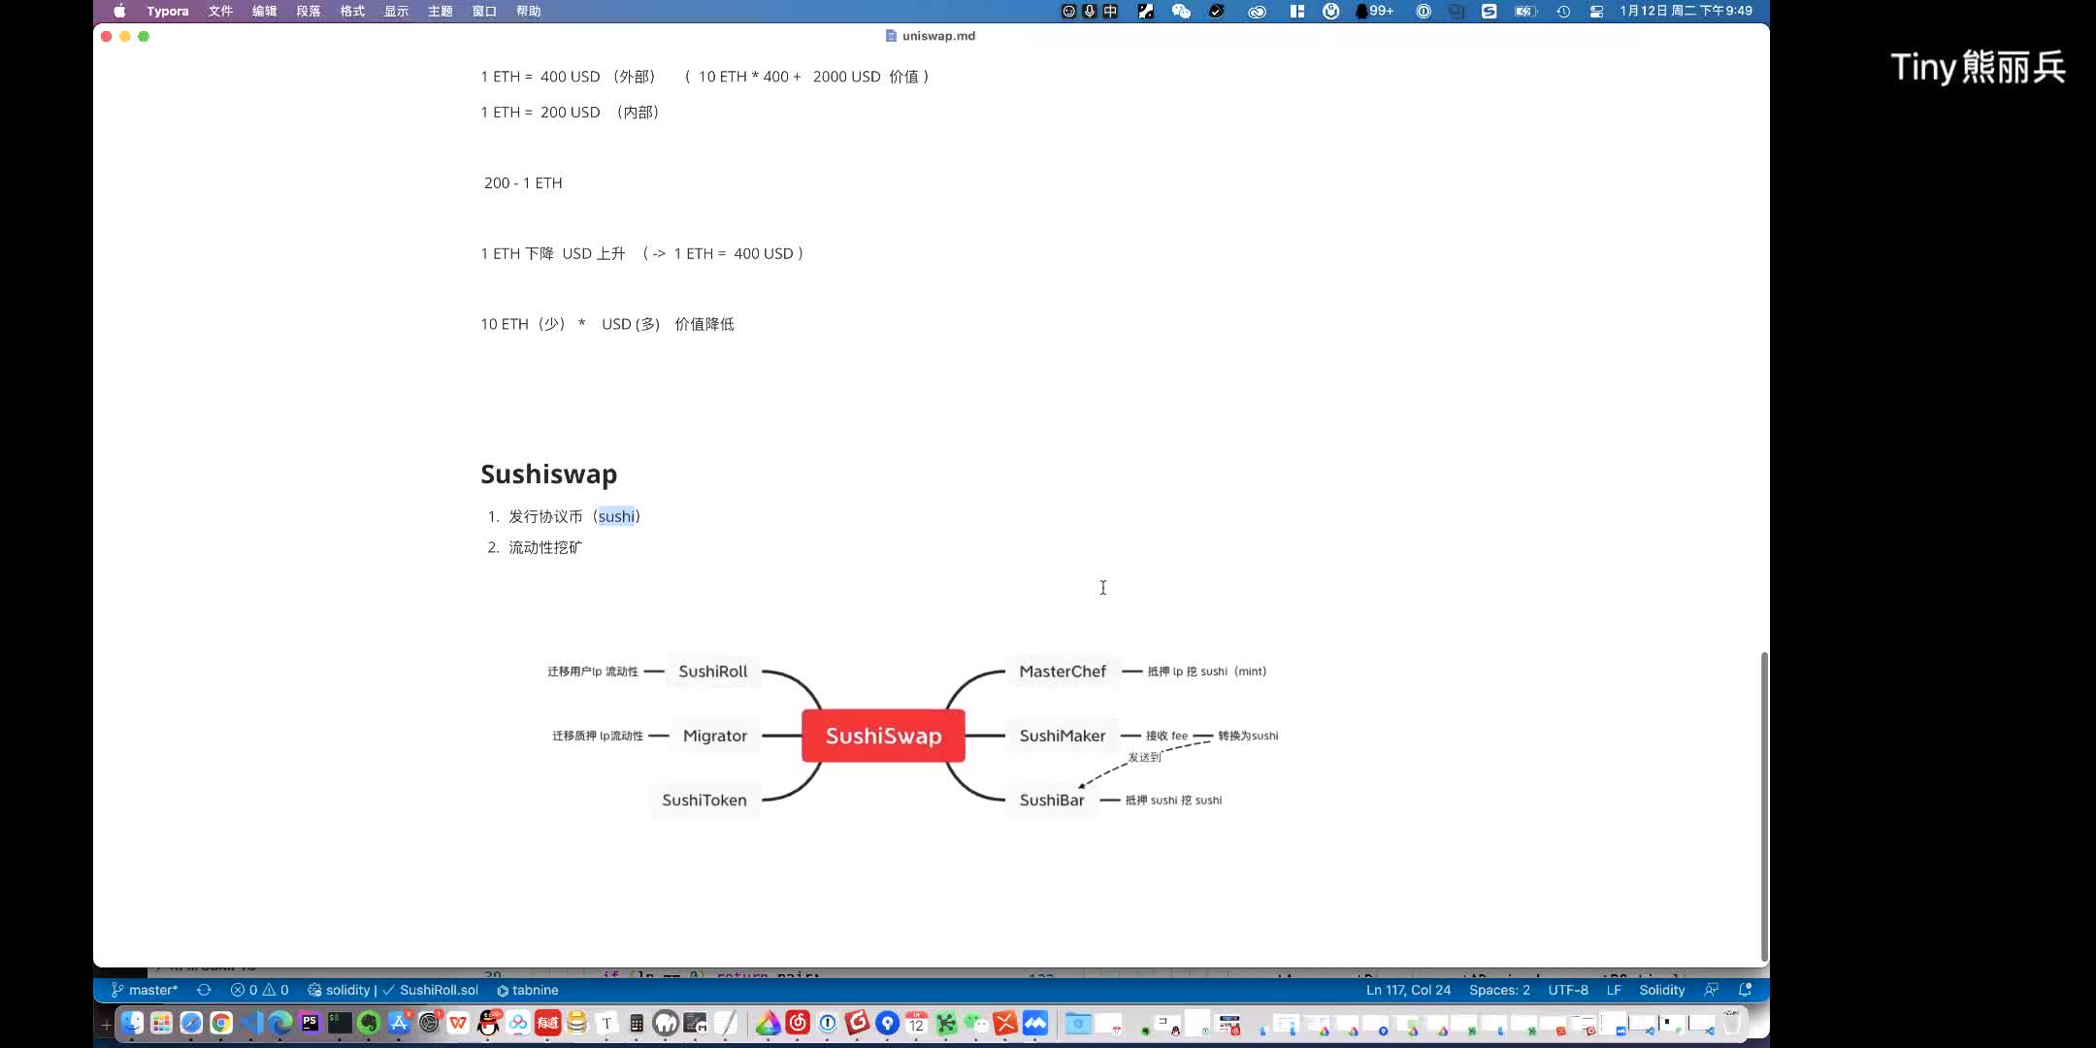Click the microphone dictation icon
The width and height of the screenshot is (2096, 1048).
click(x=1090, y=12)
